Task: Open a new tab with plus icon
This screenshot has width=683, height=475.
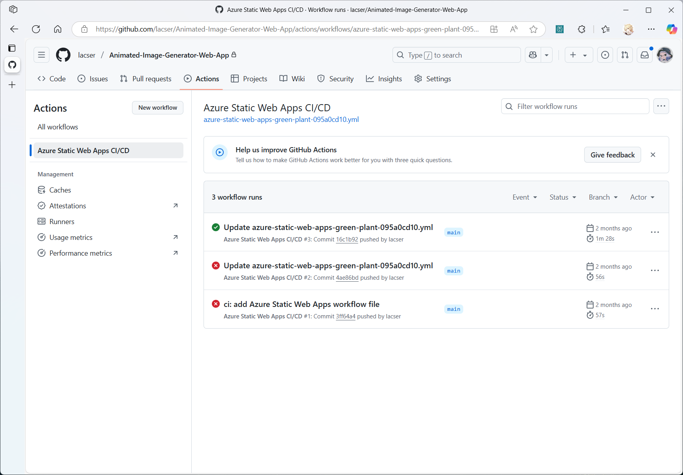Action: click(x=12, y=84)
